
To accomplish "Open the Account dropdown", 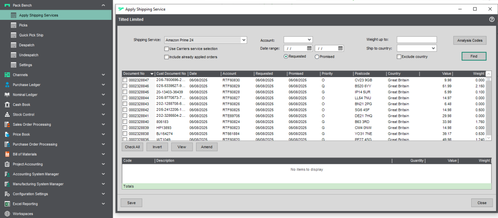I will [x=309, y=40].
